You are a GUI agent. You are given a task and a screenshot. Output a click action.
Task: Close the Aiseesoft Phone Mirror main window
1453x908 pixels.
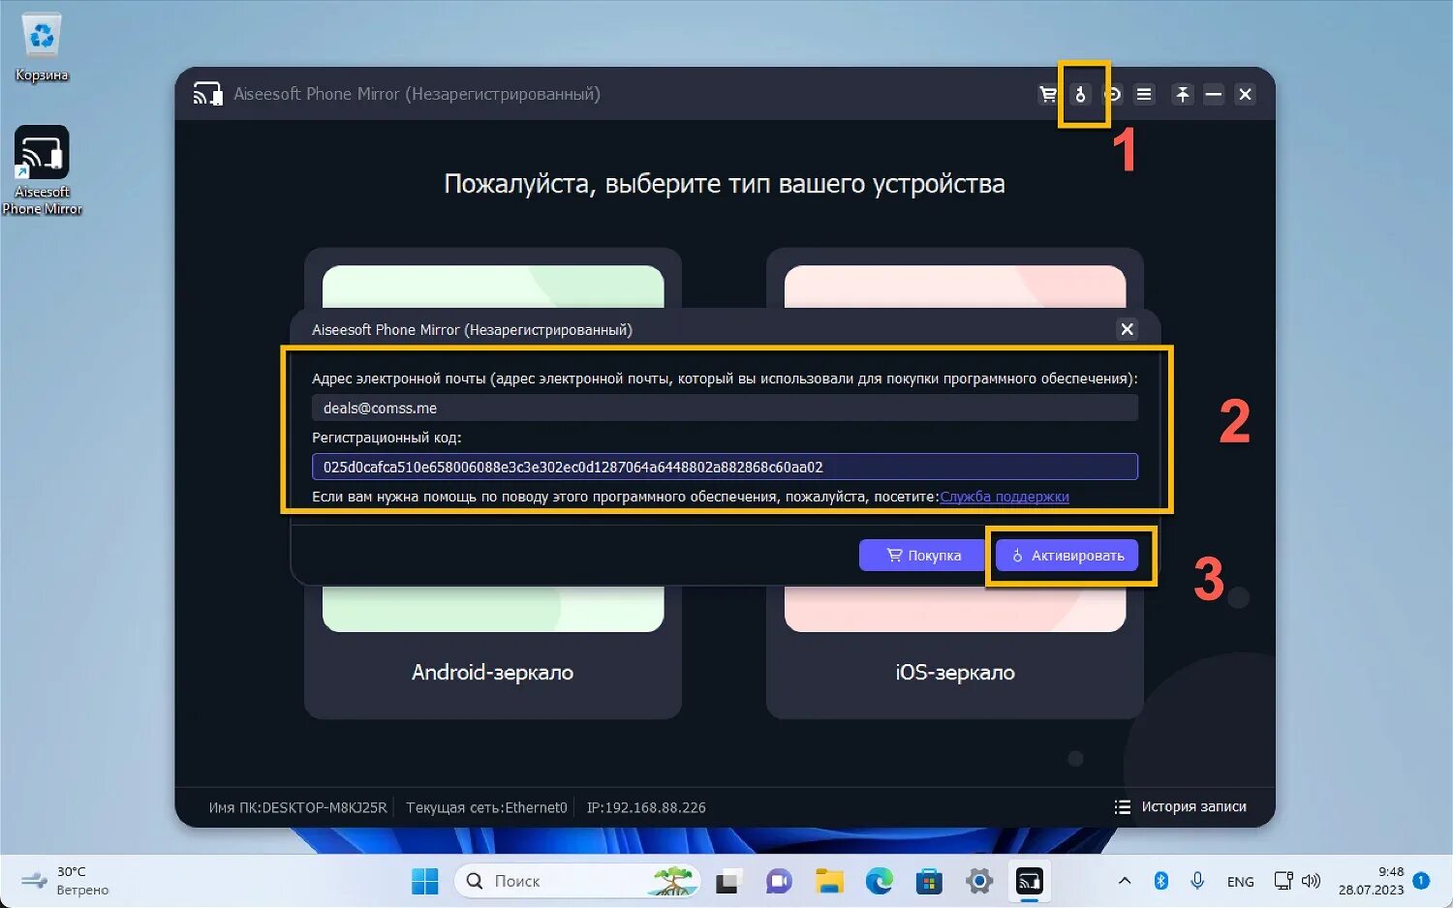click(x=1246, y=94)
